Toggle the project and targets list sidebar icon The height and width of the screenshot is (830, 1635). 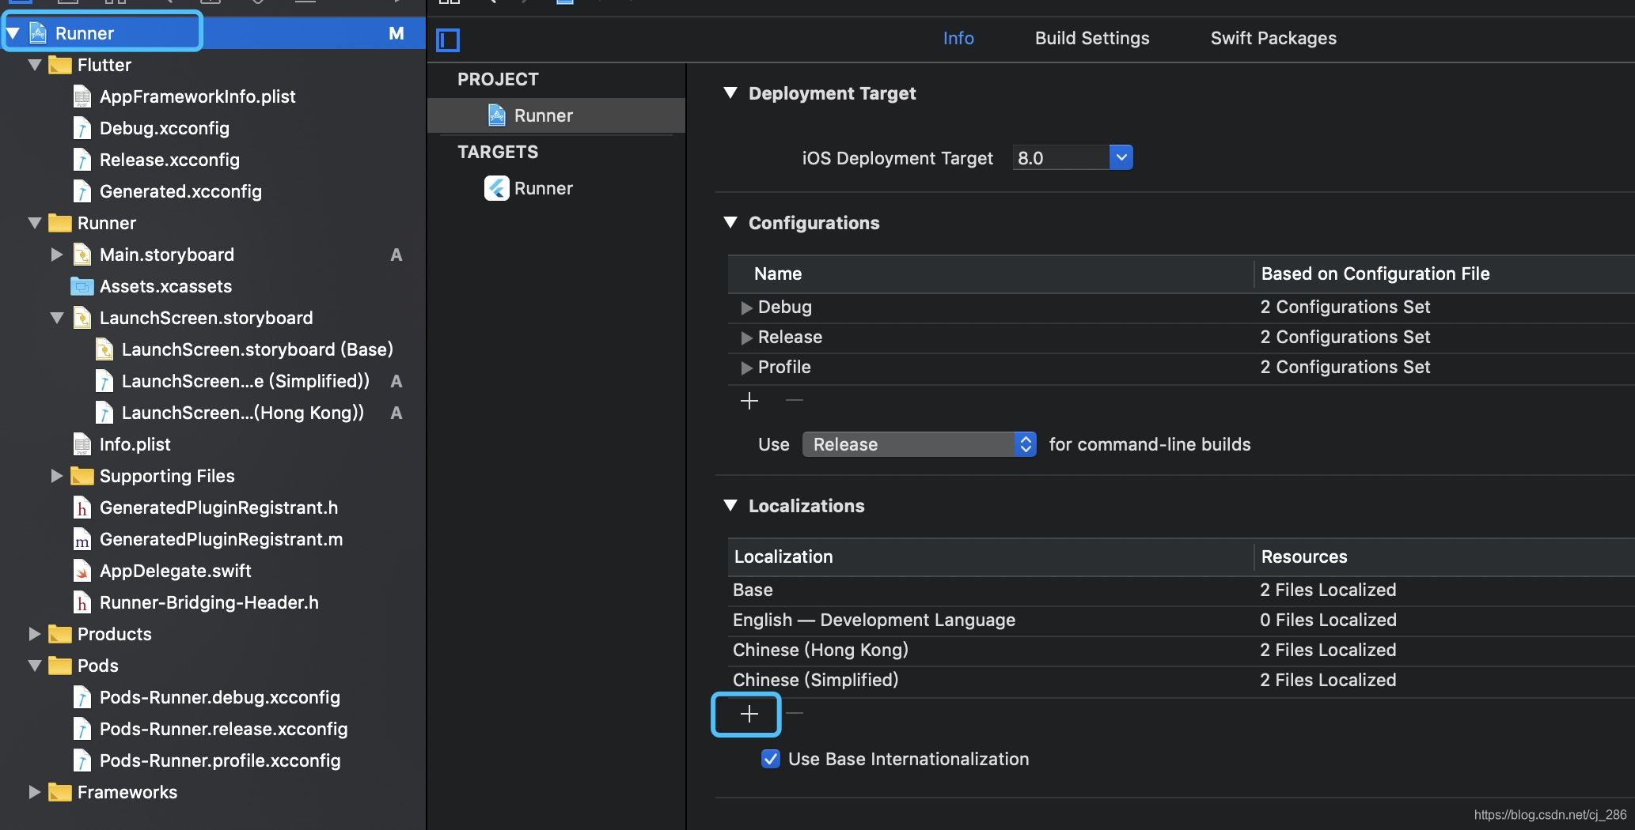click(448, 40)
